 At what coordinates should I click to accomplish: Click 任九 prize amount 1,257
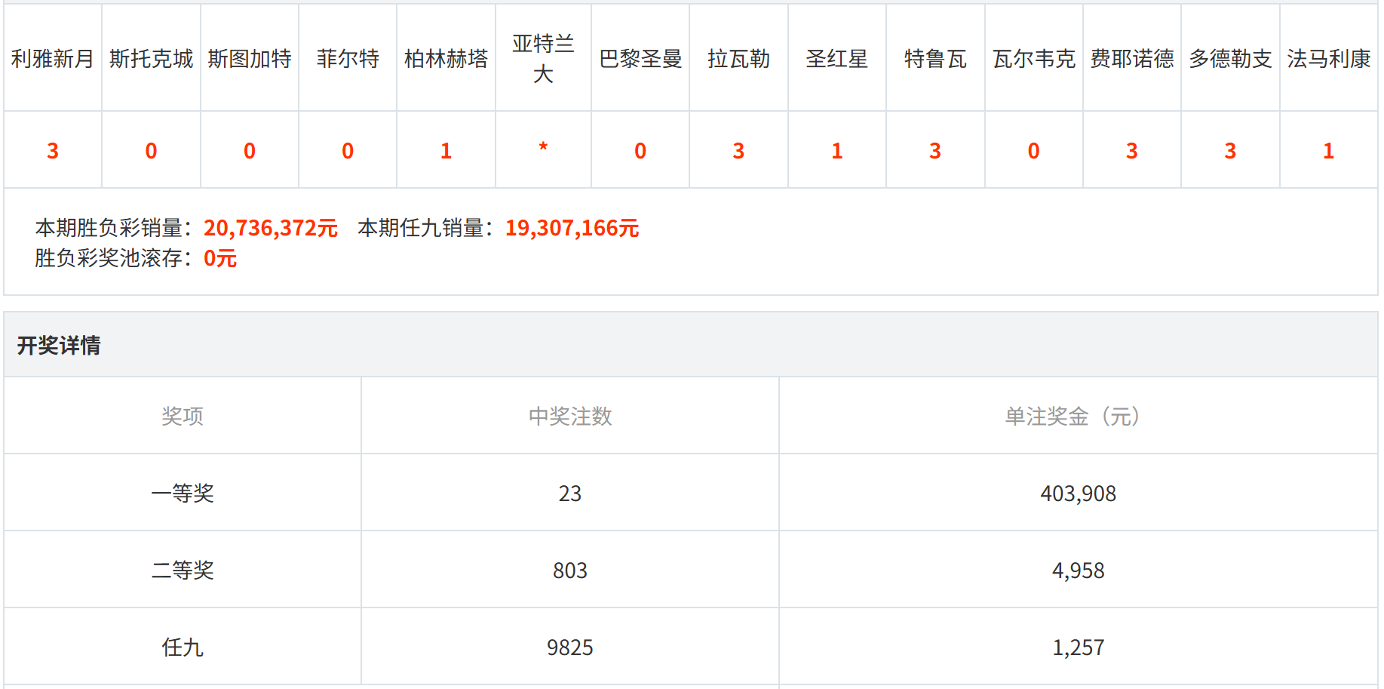click(1079, 647)
